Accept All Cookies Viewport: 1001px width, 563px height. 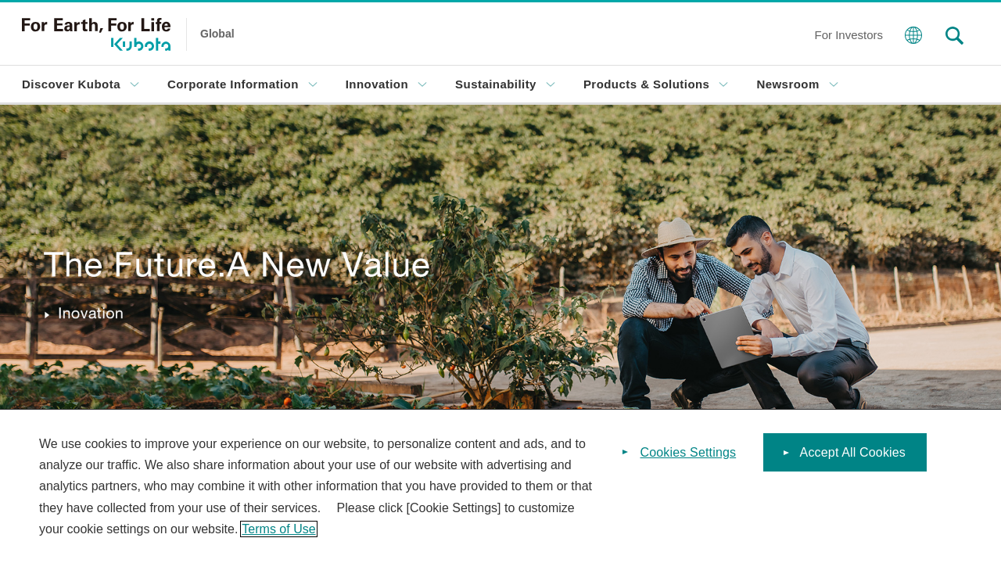click(845, 453)
